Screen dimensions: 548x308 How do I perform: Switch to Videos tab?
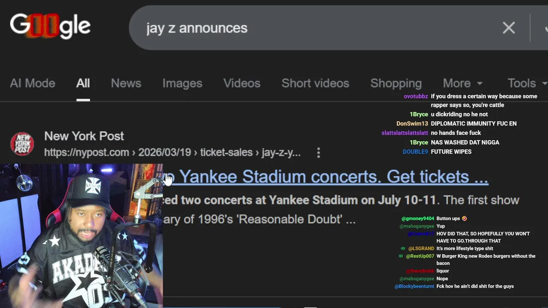click(242, 83)
